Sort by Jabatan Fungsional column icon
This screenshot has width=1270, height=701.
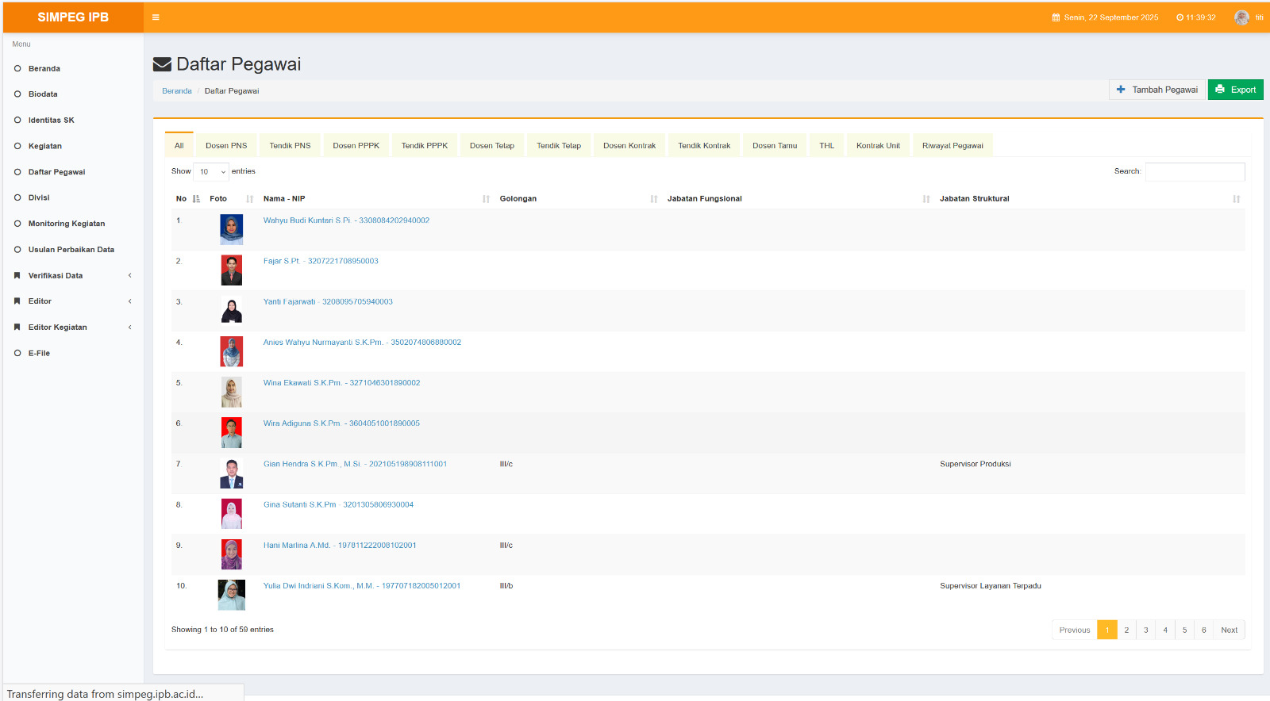926,199
